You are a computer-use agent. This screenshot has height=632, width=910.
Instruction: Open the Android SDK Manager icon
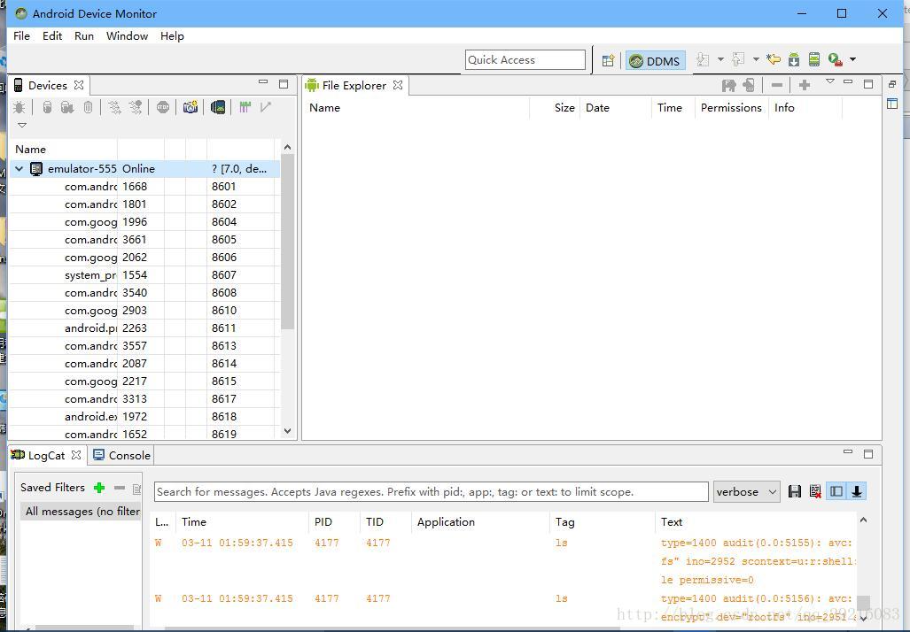pyautogui.click(x=794, y=59)
